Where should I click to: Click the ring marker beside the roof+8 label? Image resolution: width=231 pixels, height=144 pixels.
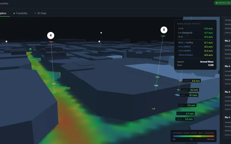180,81
